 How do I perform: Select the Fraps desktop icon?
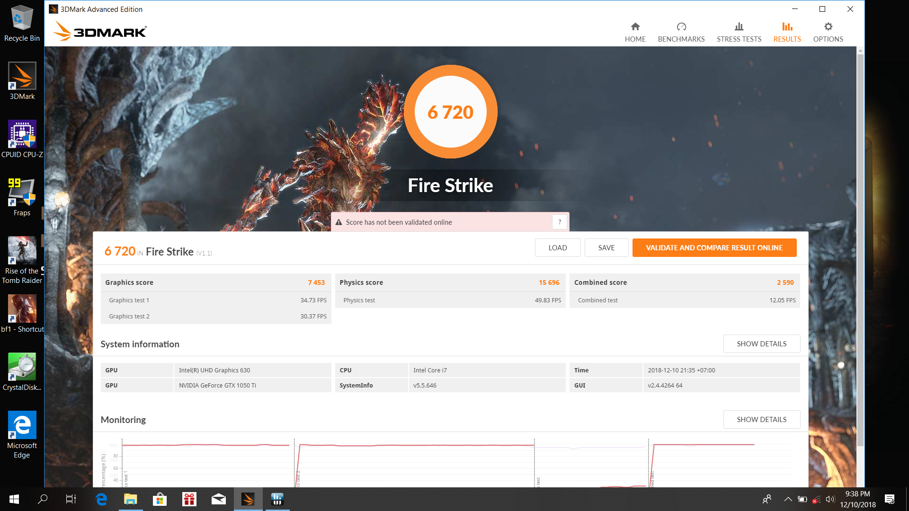22,197
